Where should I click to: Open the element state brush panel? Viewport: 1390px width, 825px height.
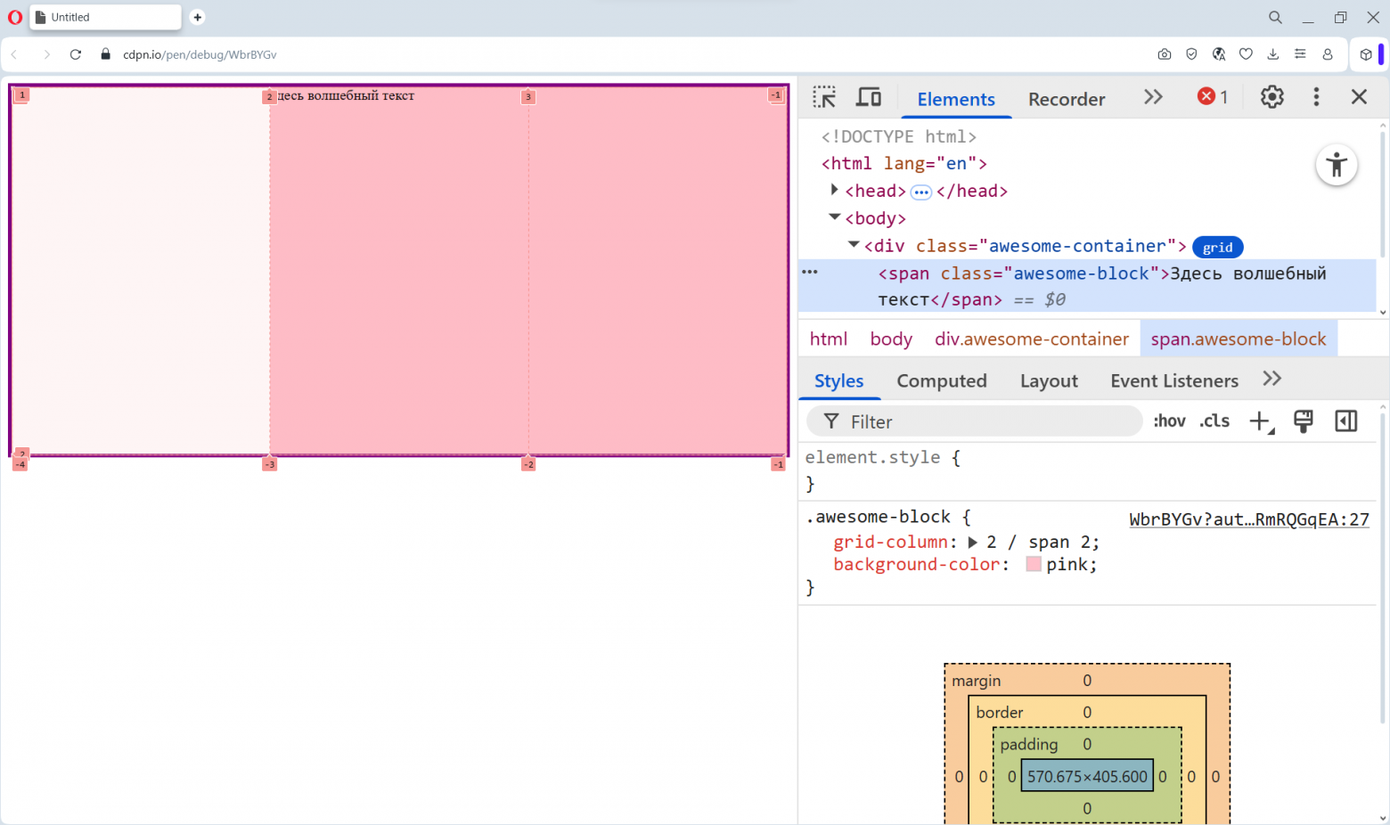(x=1303, y=421)
